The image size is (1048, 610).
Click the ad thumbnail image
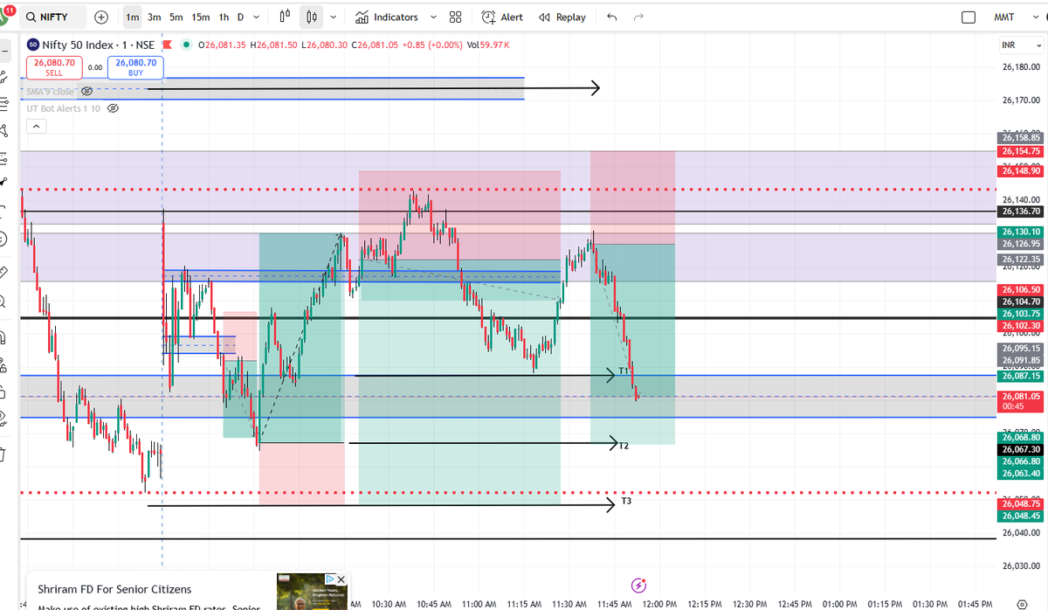pyautogui.click(x=313, y=592)
